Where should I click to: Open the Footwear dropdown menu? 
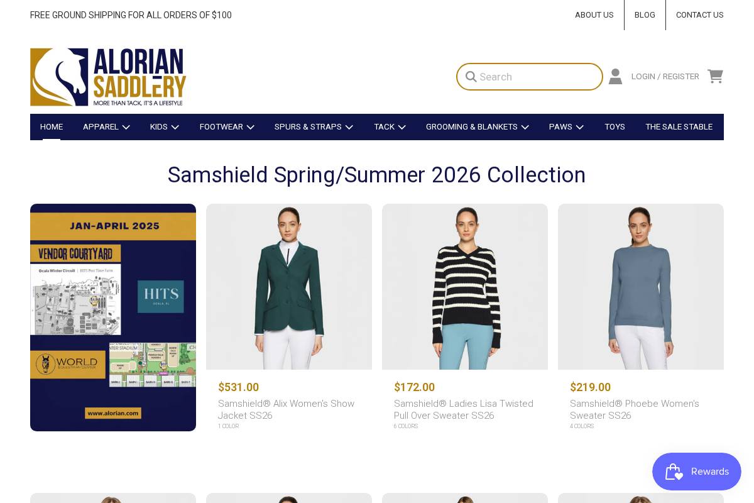pyautogui.click(x=227, y=127)
